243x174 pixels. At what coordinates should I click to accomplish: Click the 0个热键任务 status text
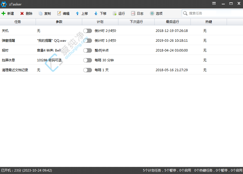[203, 170]
